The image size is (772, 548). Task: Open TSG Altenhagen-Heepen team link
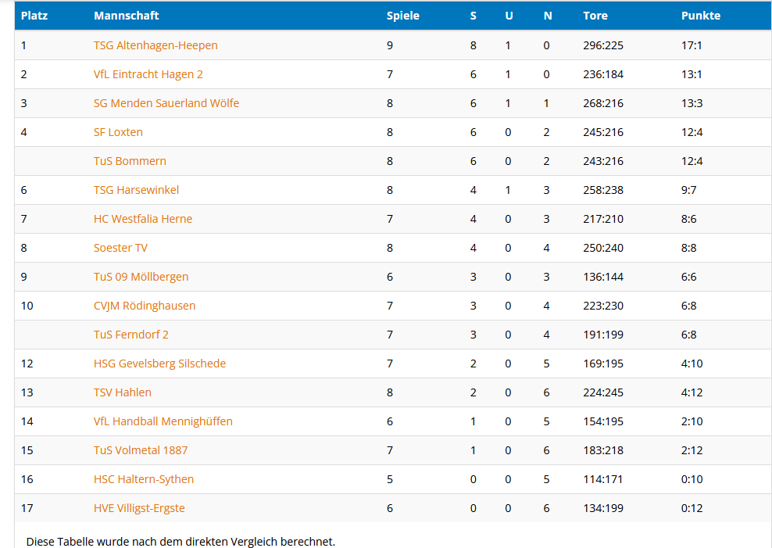(155, 45)
